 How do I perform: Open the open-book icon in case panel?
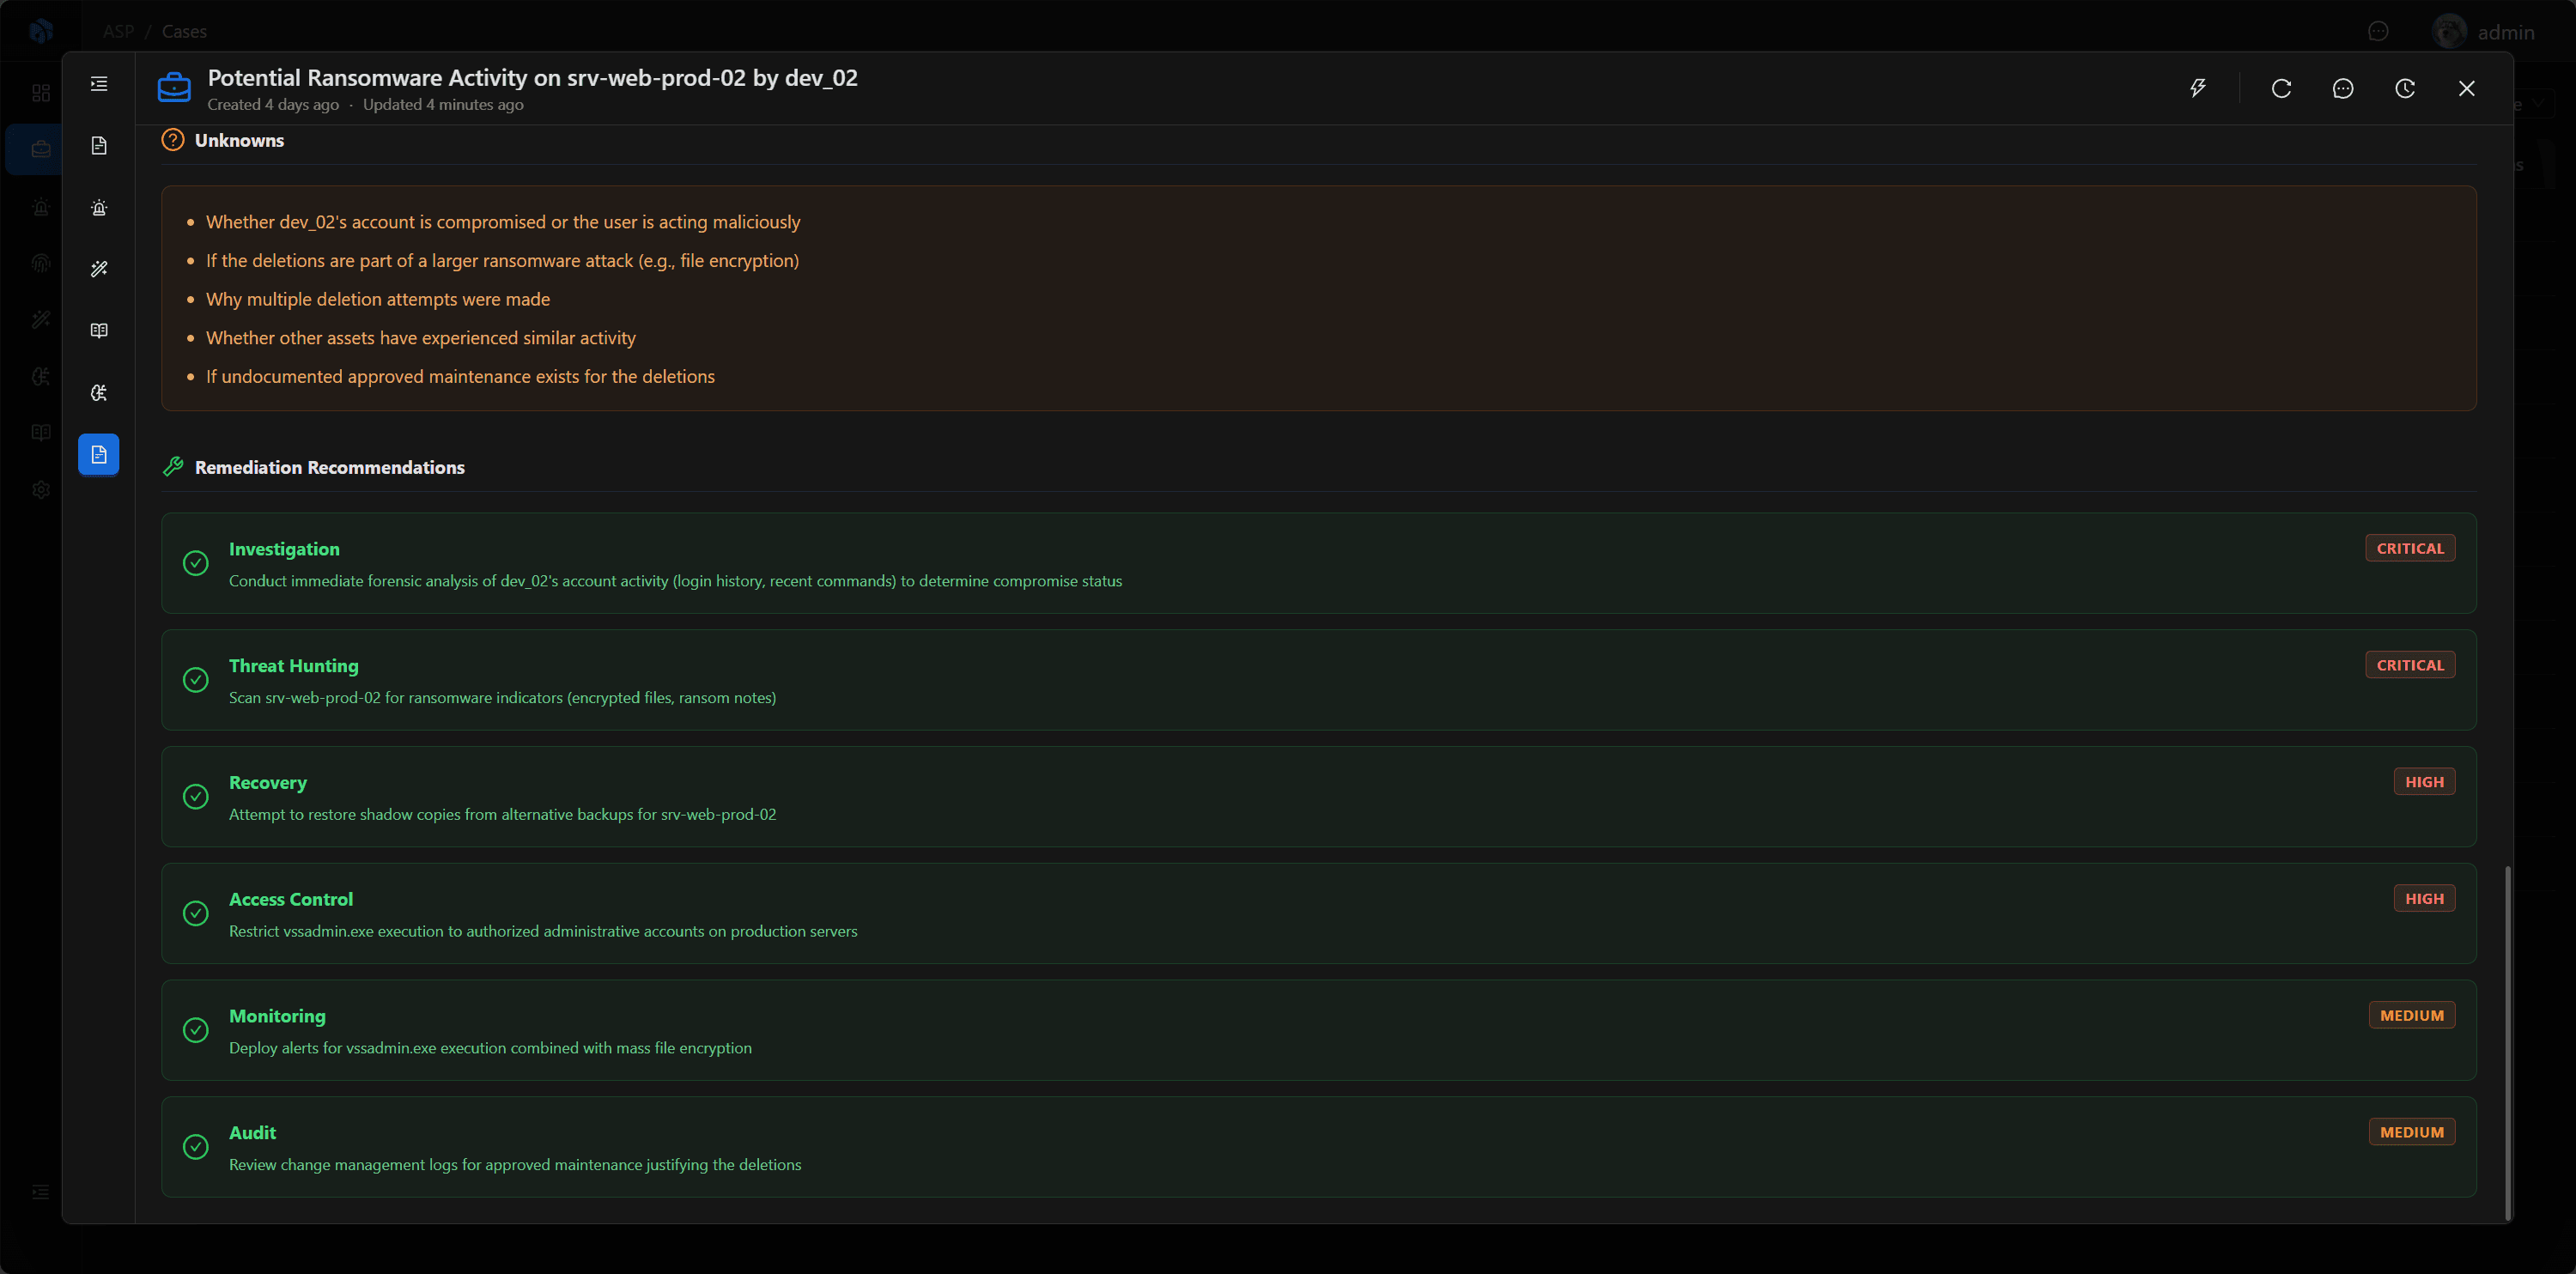[x=99, y=331]
